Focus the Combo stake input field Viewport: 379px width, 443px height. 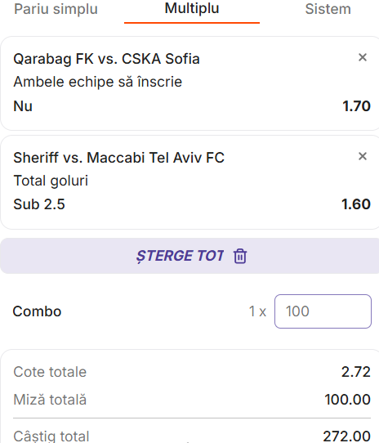pos(323,311)
